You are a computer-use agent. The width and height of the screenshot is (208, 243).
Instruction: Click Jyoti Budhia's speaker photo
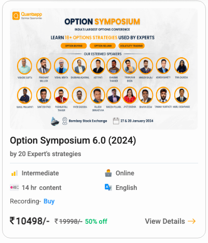(130, 95)
